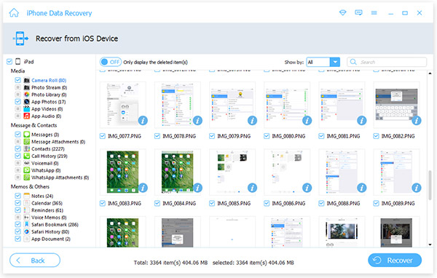
Task: Click the Recover button
Action: coord(395,261)
